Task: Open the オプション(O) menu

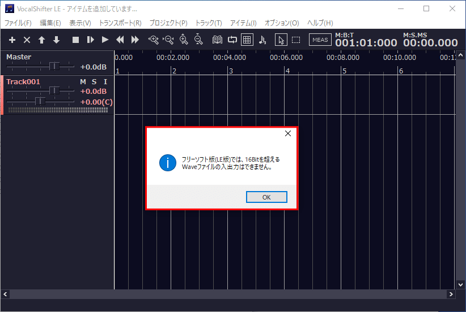Action: click(282, 23)
